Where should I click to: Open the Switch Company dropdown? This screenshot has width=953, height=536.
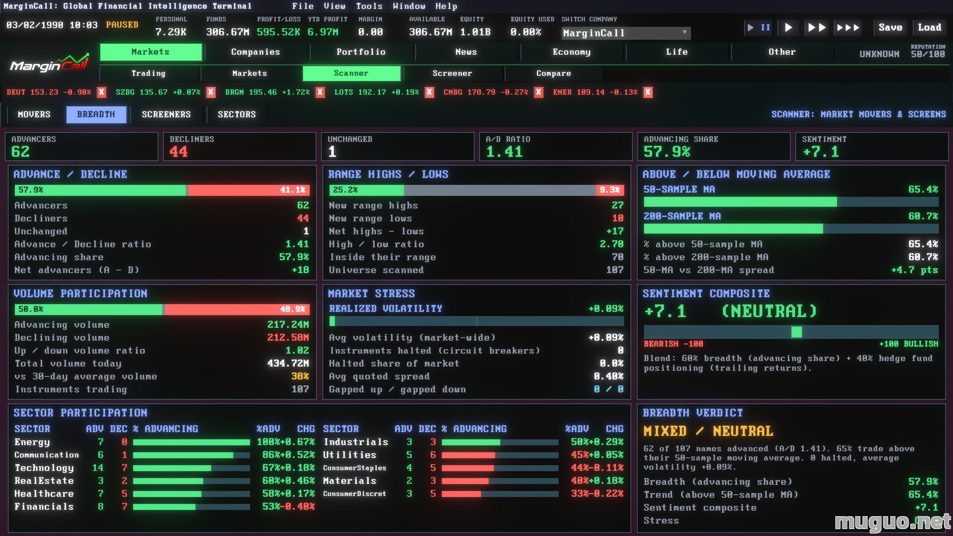(626, 33)
